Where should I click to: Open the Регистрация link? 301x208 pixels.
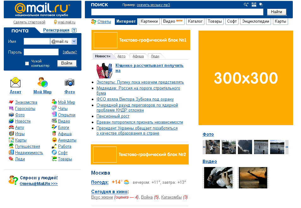coord(56,30)
